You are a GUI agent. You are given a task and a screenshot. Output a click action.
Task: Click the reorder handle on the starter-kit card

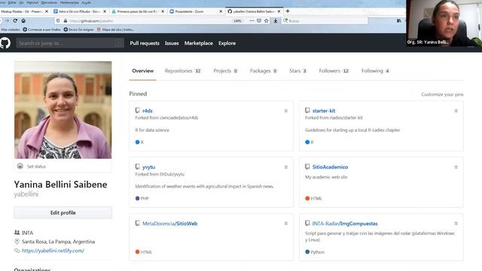click(456, 111)
